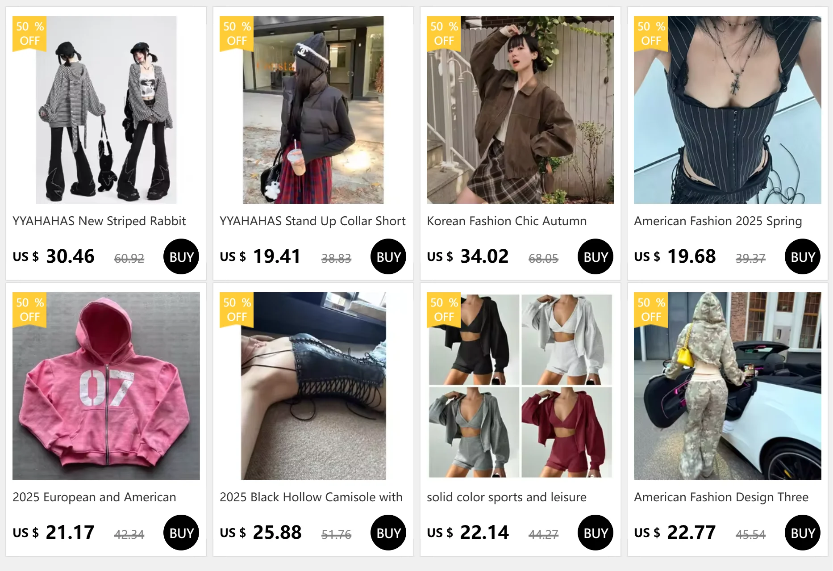Click BUY for solid color sports set
This screenshot has width=833, height=571.
pos(596,533)
